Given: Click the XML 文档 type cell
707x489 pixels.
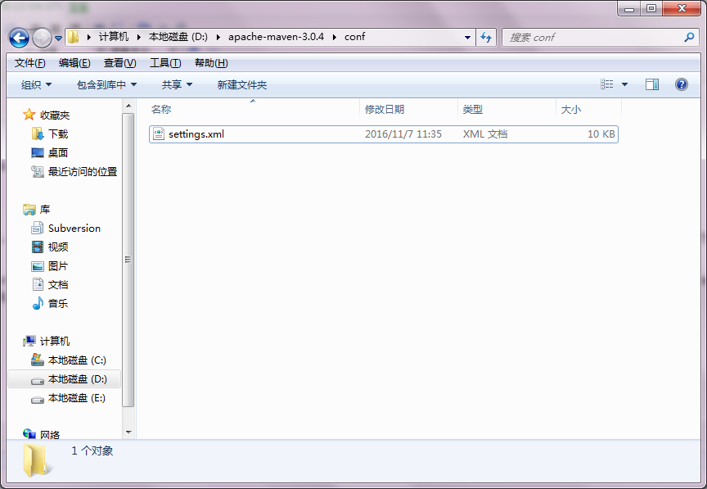Looking at the screenshot, I should pyautogui.click(x=485, y=134).
